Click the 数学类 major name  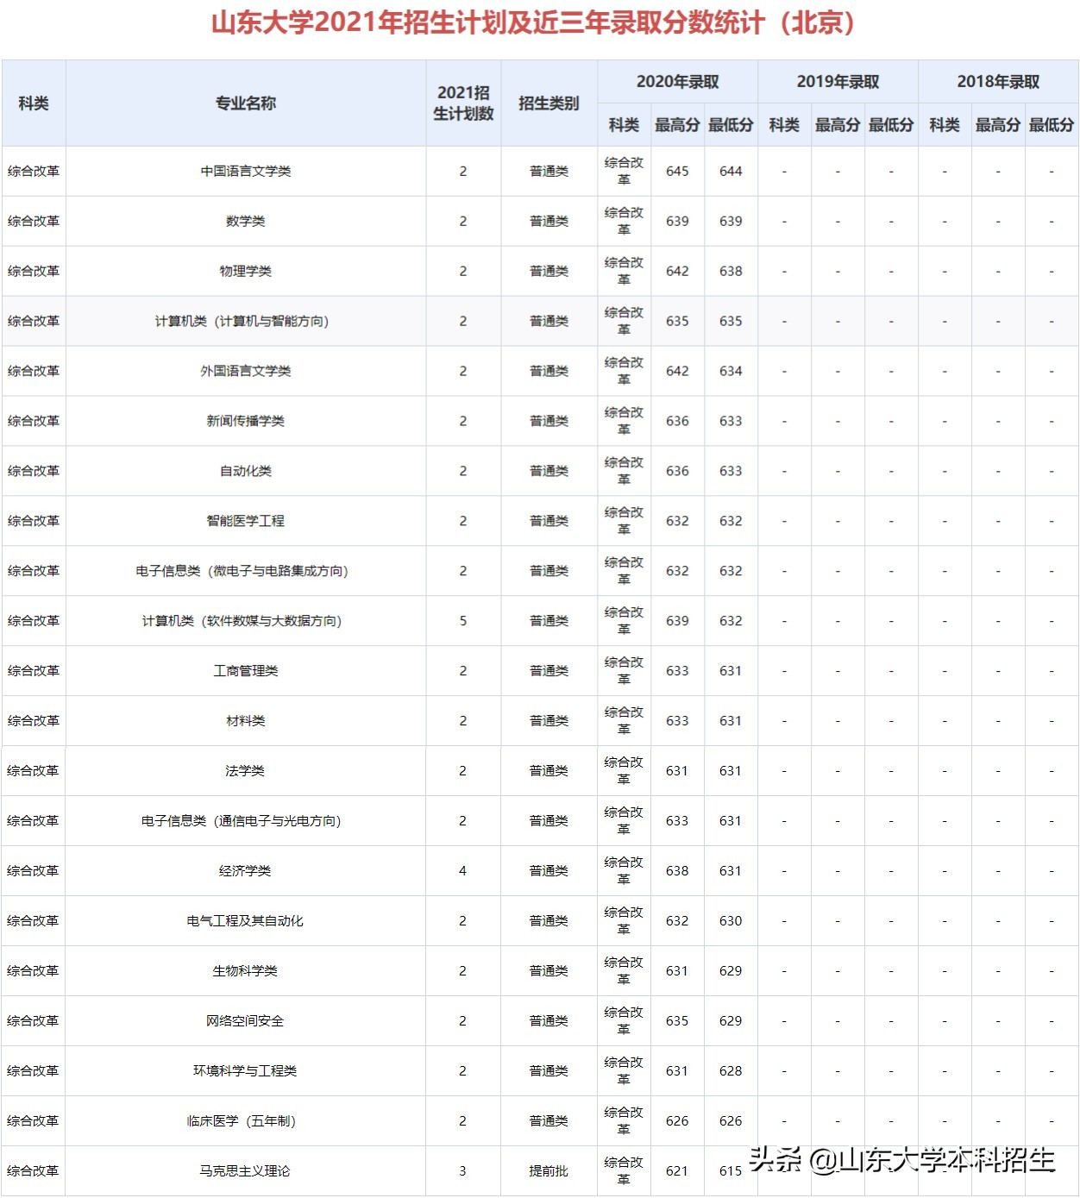[244, 220]
